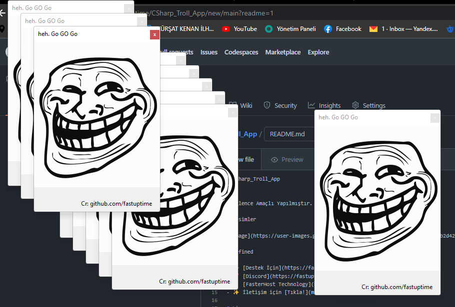Viewport: 455px width, 307px height.
Task: Click credit text in the red-X troll window
Action: 116,204
